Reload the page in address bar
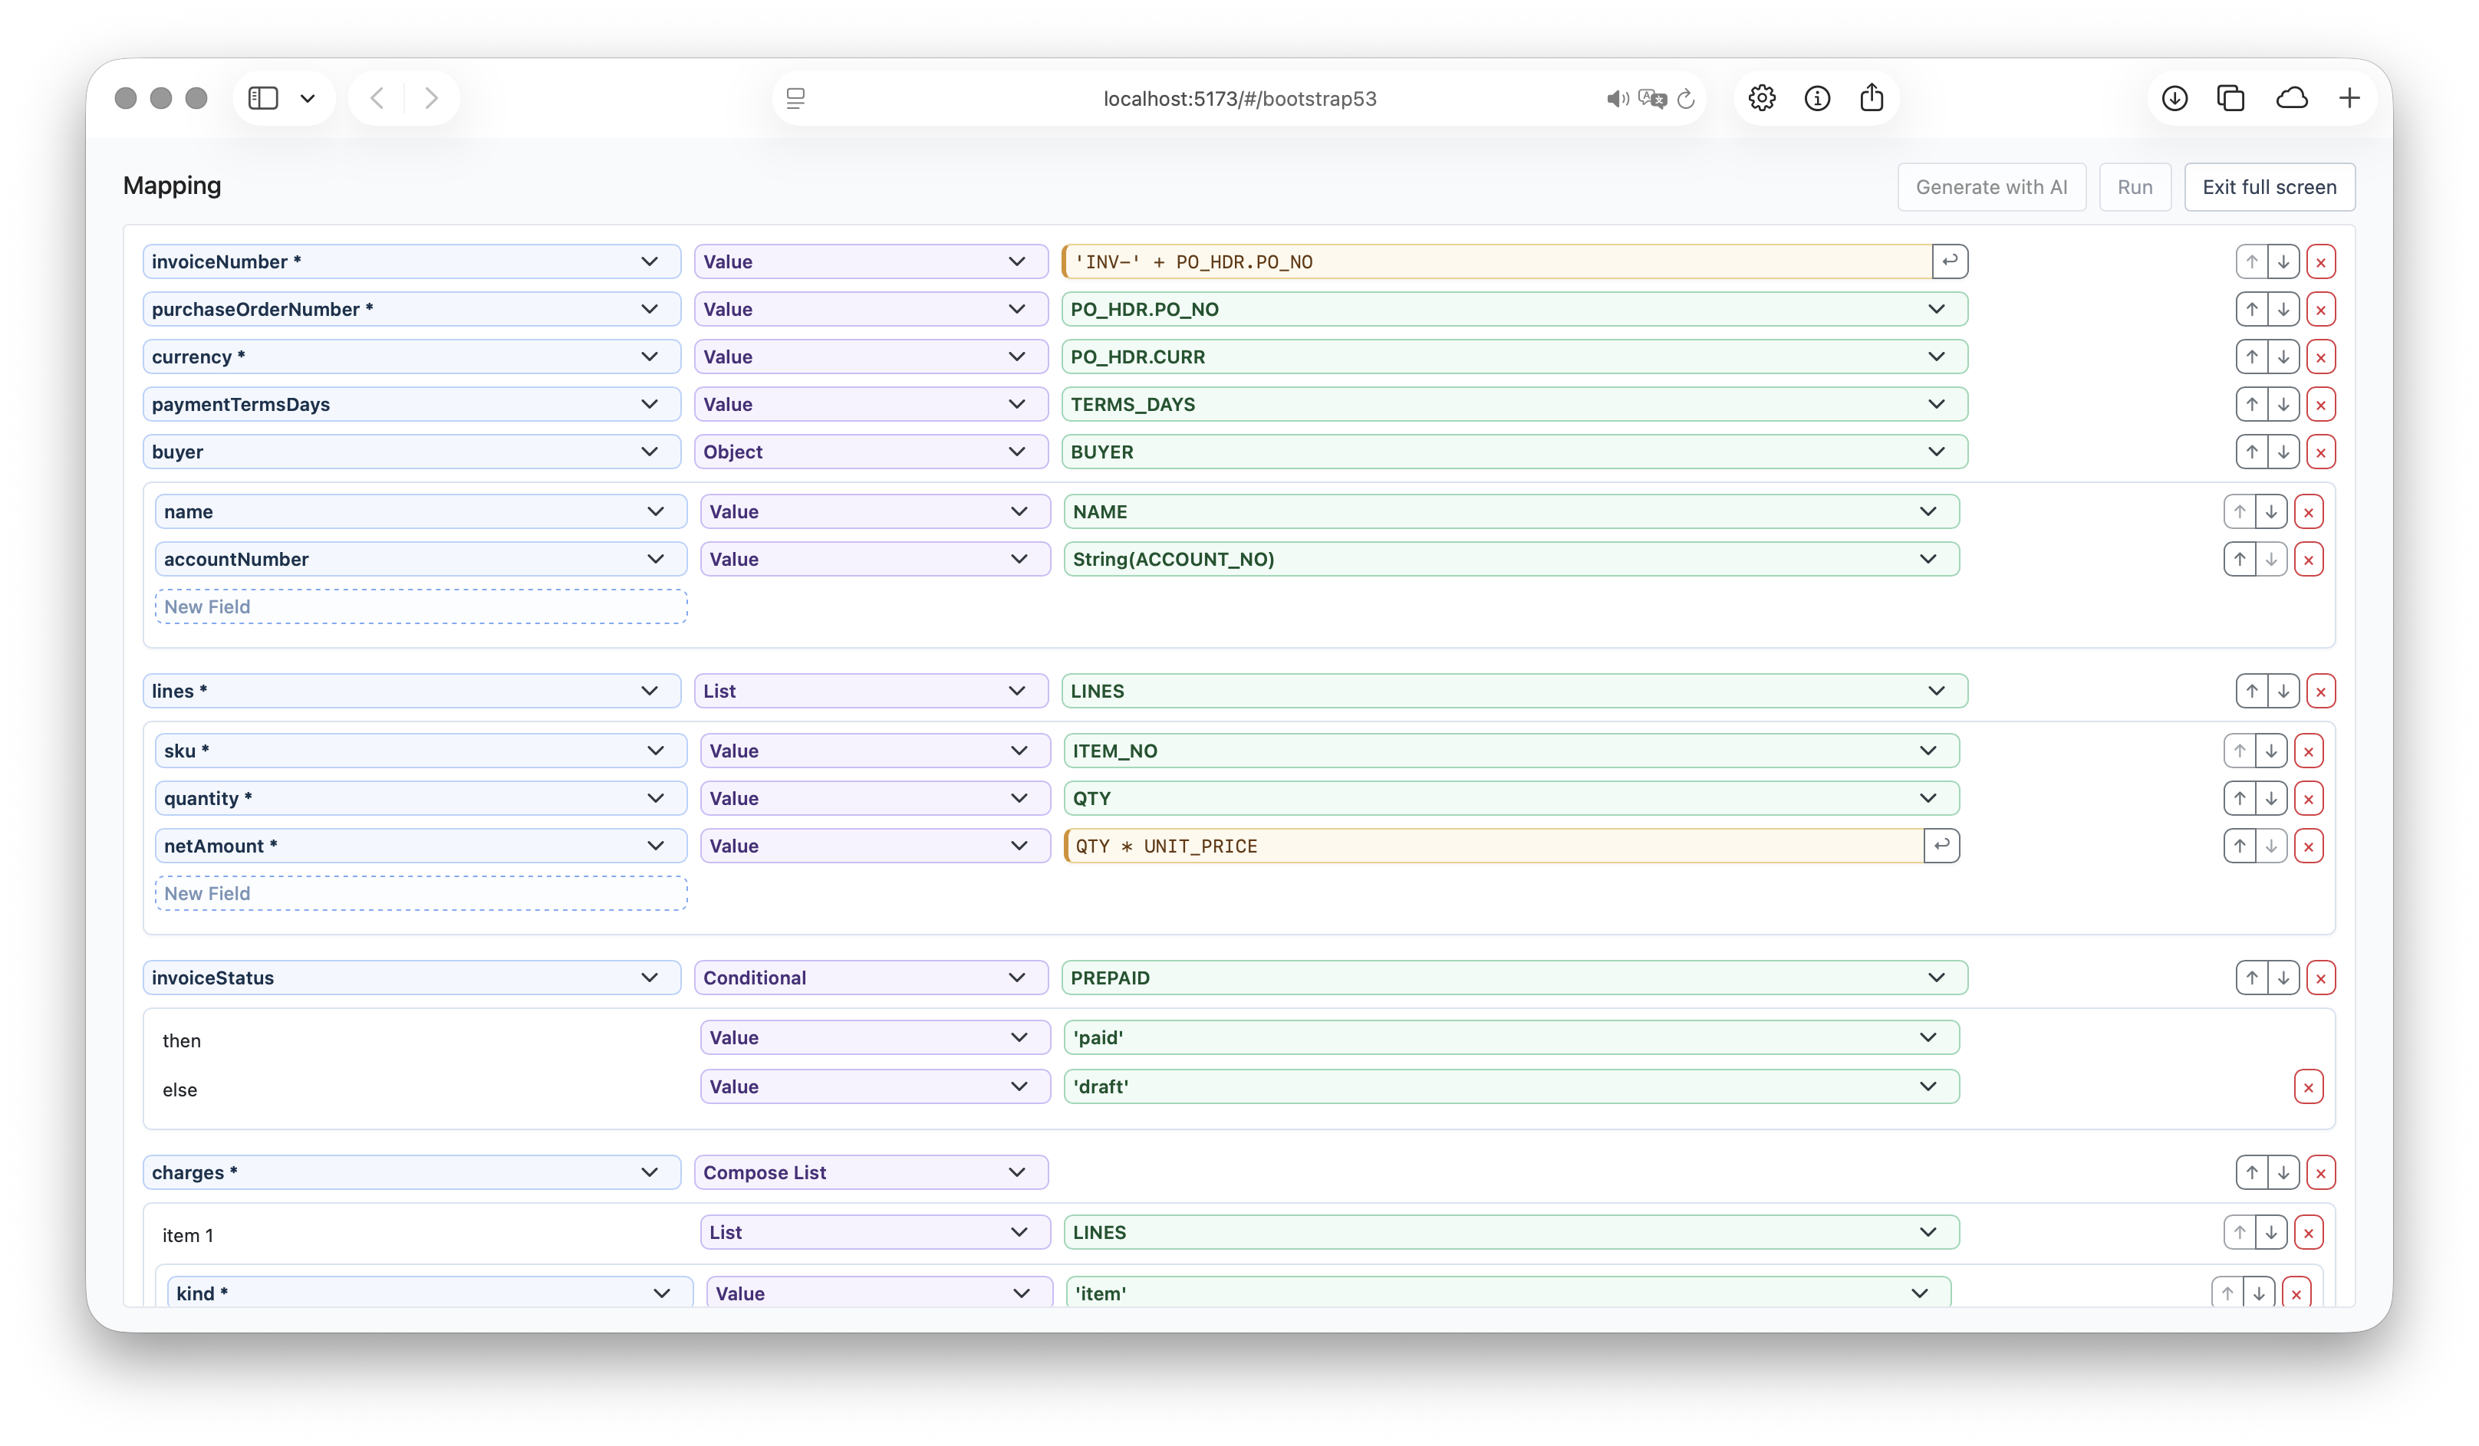This screenshot has width=2479, height=1446. click(x=1686, y=98)
